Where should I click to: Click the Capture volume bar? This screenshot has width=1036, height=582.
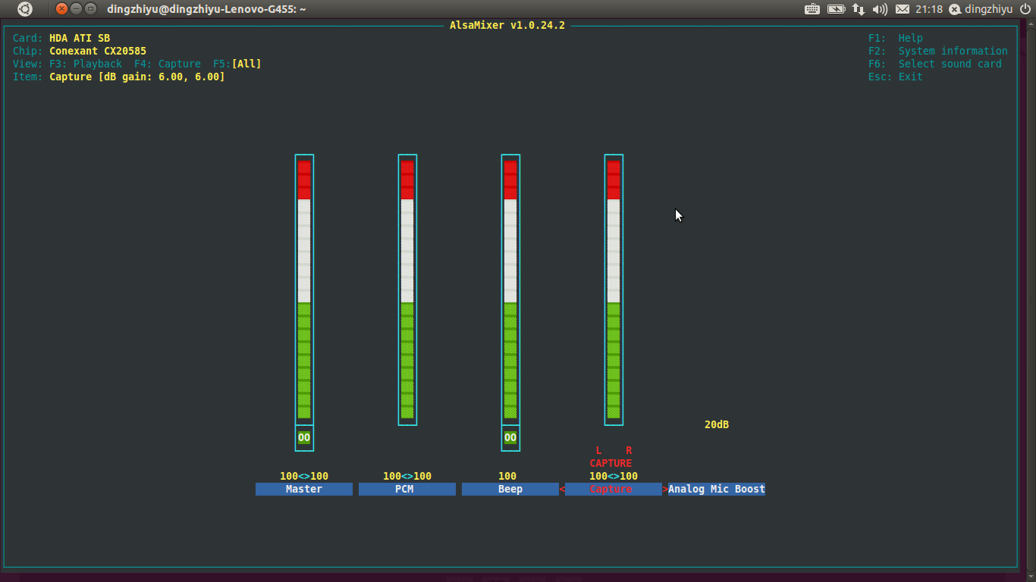coord(614,289)
